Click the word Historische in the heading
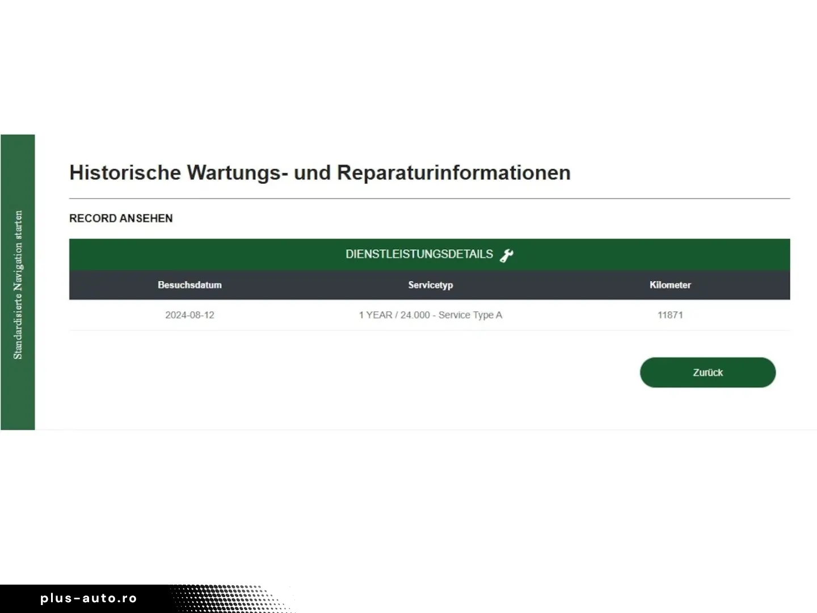The image size is (817, 613). 125,173
